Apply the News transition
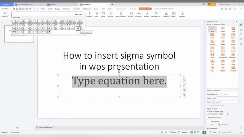This screenshot has height=137, width=244. [223, 42]
